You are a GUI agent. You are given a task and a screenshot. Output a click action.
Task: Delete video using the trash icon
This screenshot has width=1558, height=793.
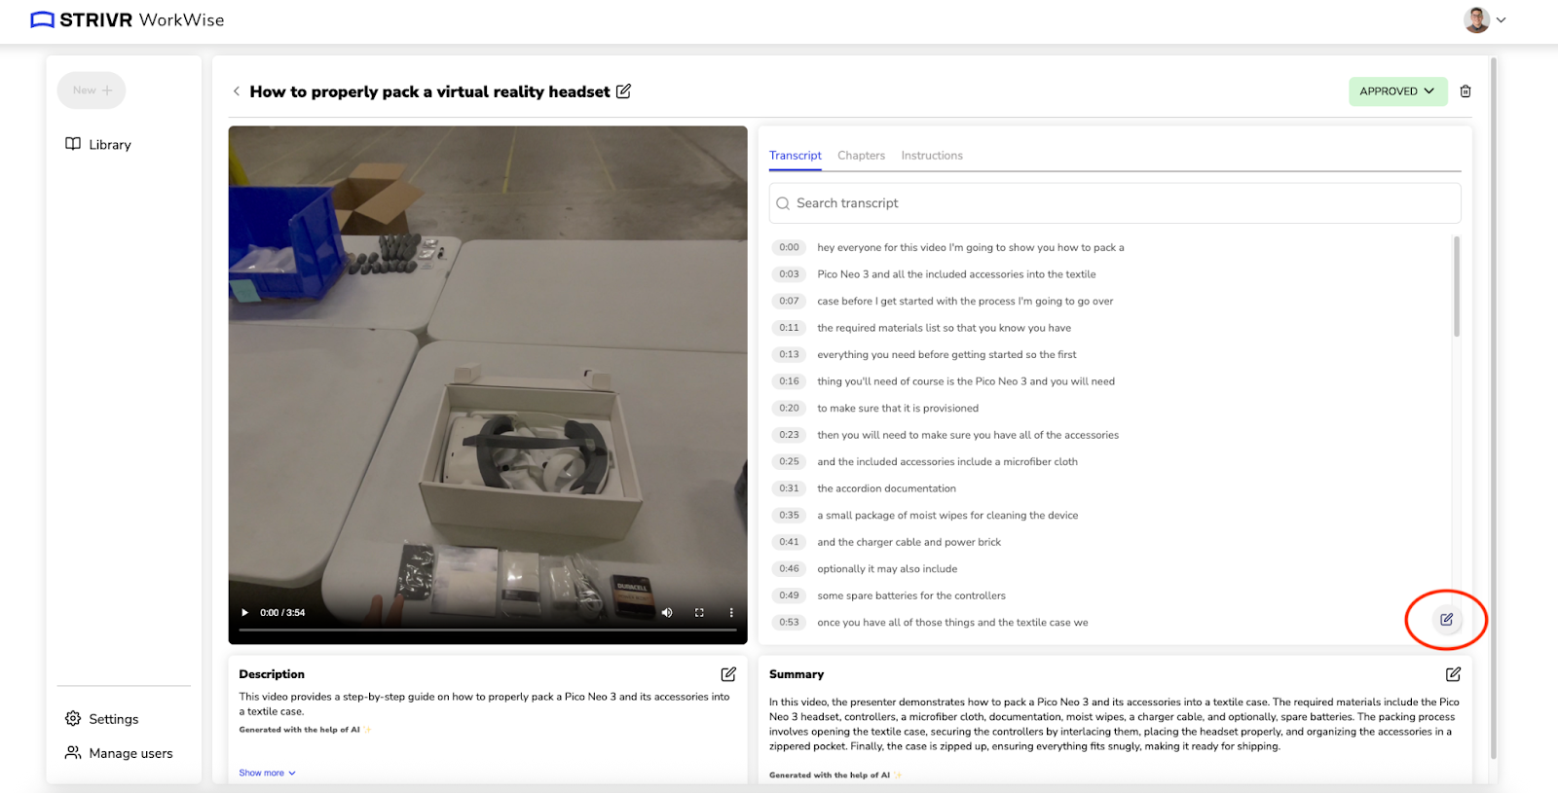[1465, 91]
